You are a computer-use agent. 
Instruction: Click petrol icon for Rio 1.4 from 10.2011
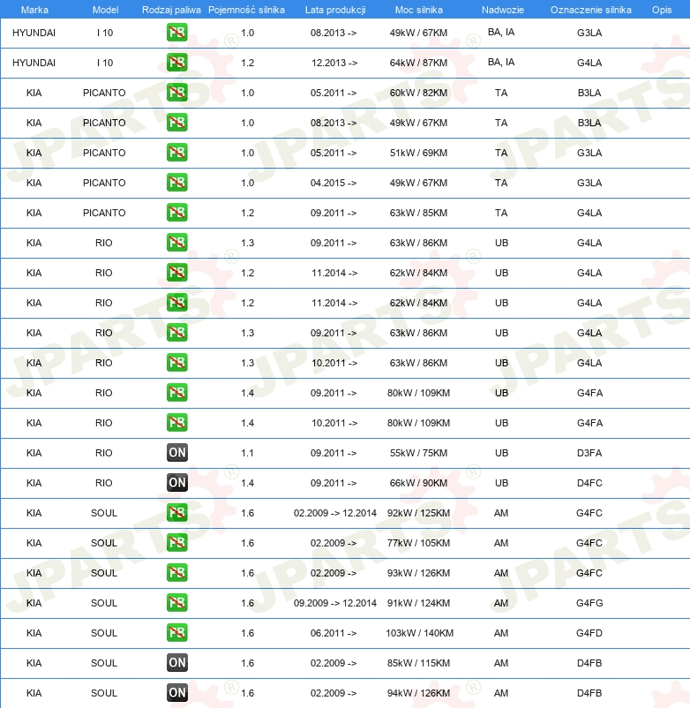point(176,423)
